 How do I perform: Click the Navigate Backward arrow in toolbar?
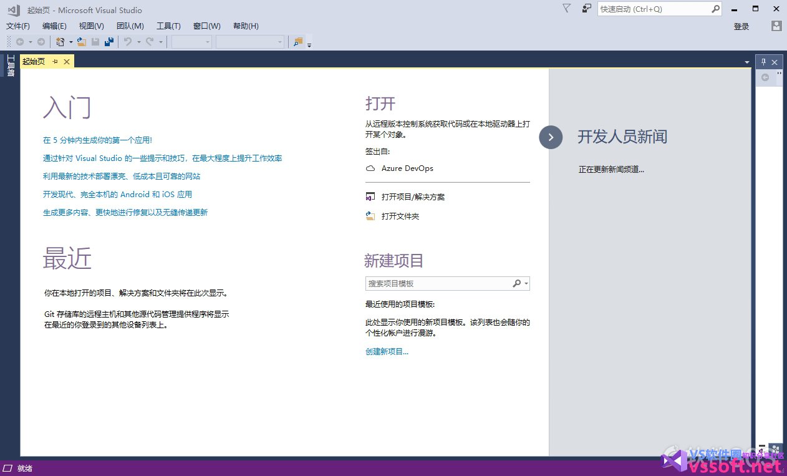(x=20, y=42)
